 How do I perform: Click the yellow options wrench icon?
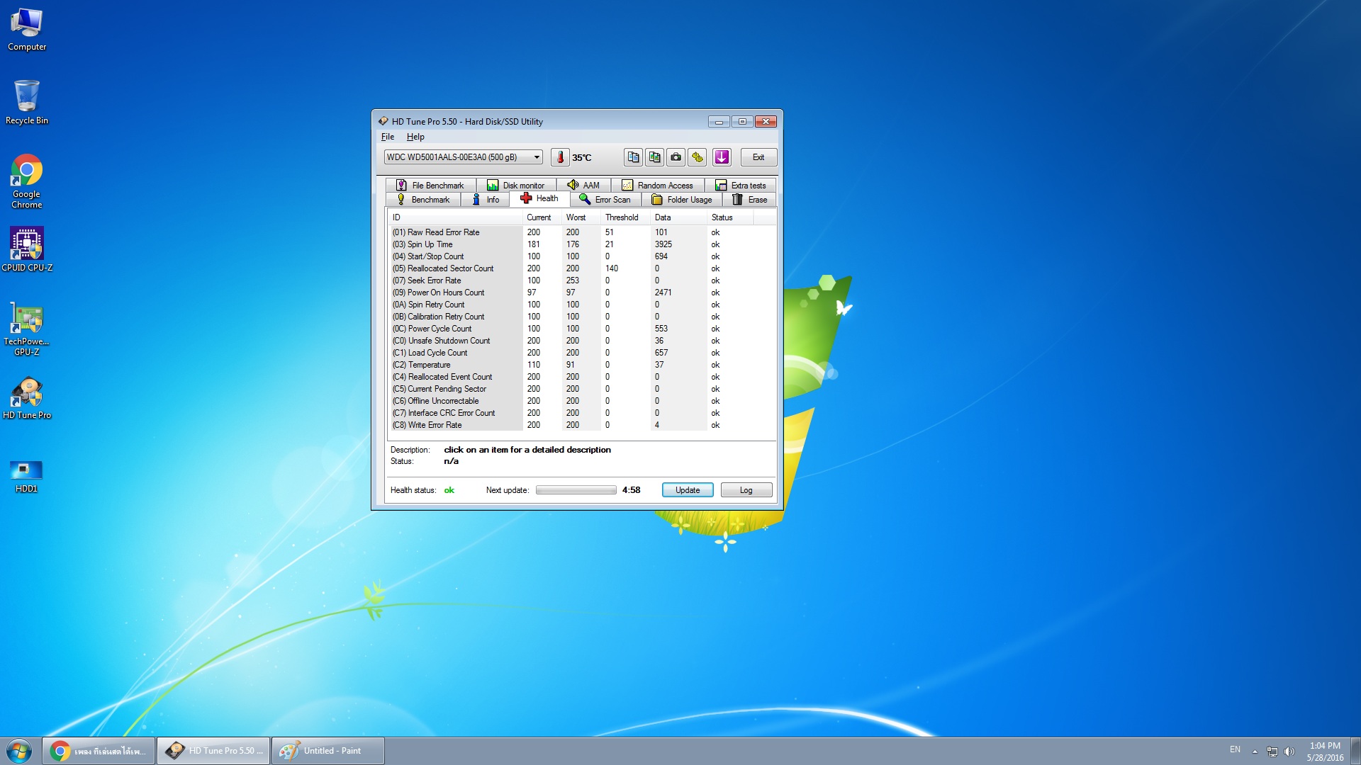point(698,157)
